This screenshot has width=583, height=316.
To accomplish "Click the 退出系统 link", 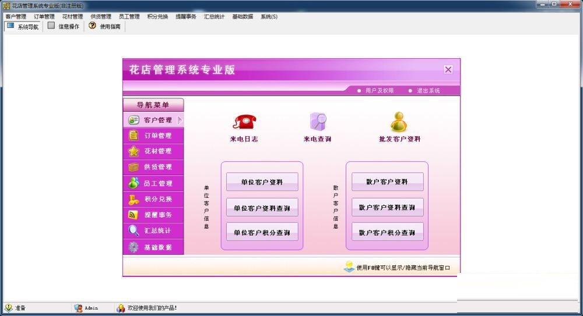I will click(x=428, y=91).
